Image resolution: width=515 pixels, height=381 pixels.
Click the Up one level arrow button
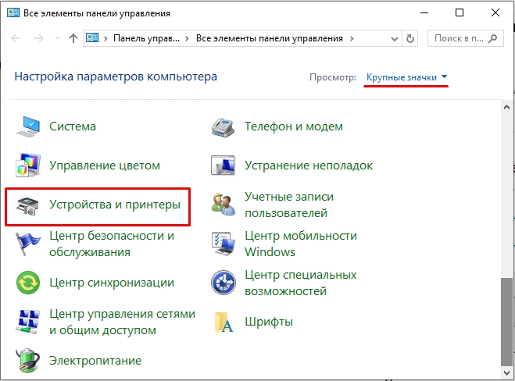pos(73,37)
